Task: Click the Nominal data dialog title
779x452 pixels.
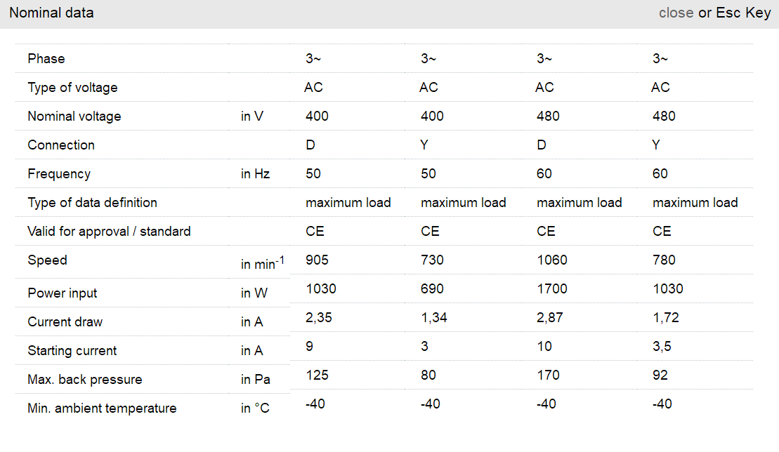Action: coord(51,13)
